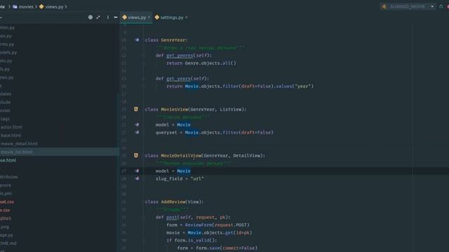This screenshot has width=449, height=252.
Task: Click the "url" string value
Action: (x=197, y=179)
